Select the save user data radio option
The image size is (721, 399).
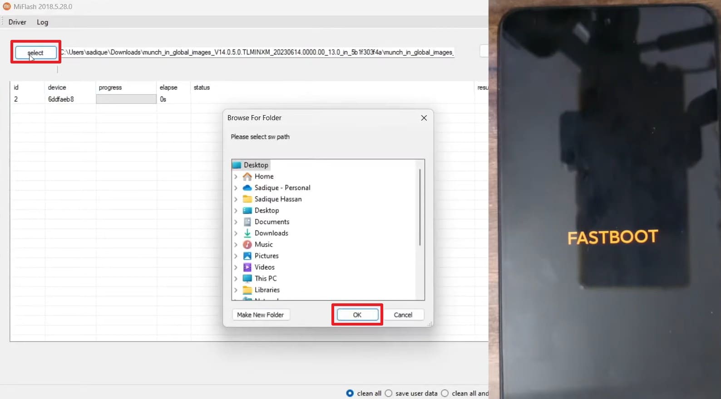click(389, 393)
